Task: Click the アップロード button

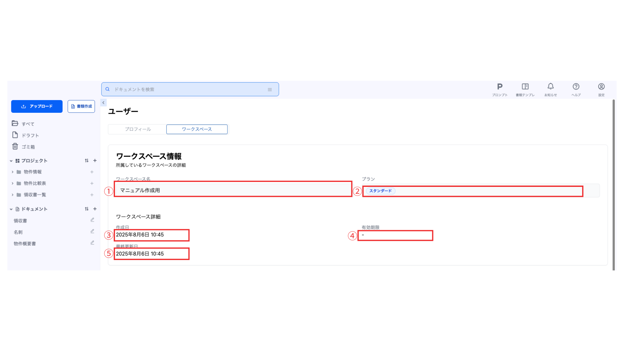Action: tap(37, 107)
